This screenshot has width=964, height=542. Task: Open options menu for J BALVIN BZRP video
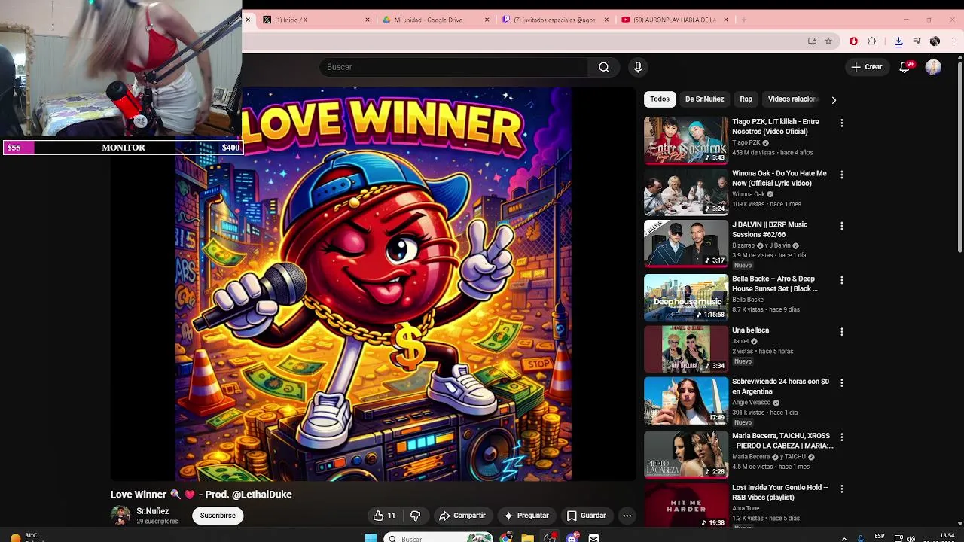(x=842, y=226)
